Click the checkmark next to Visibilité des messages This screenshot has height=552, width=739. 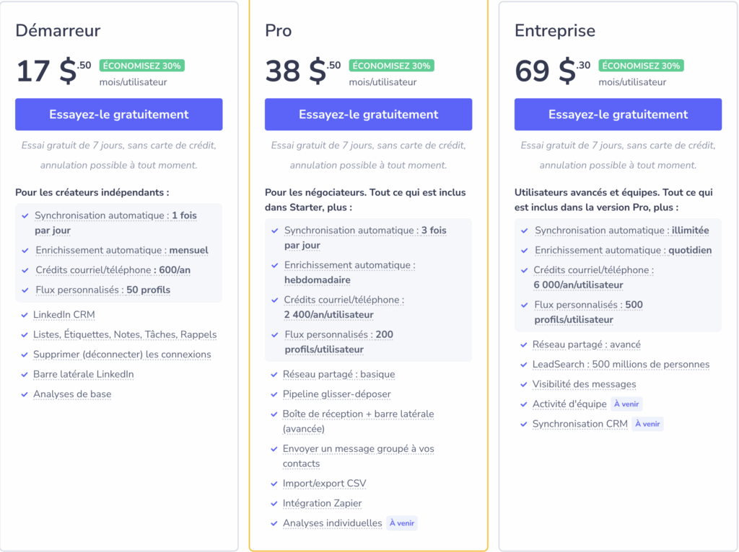524,384
